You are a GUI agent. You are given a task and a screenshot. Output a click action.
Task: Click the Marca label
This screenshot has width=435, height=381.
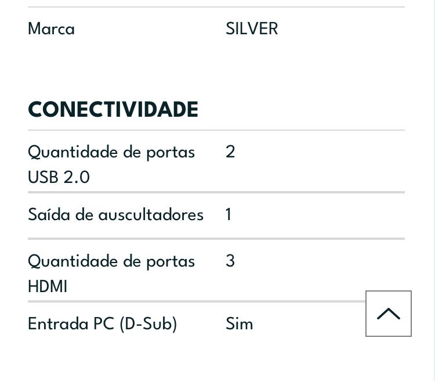pos(51,28)
